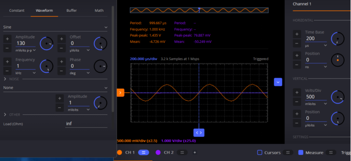Open the noise type dropdown showing None

click(55, 88)
